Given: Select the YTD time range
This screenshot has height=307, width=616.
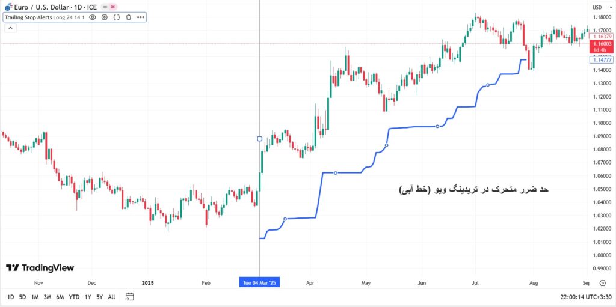Looking at the screenshot, I should coord(74,297).
